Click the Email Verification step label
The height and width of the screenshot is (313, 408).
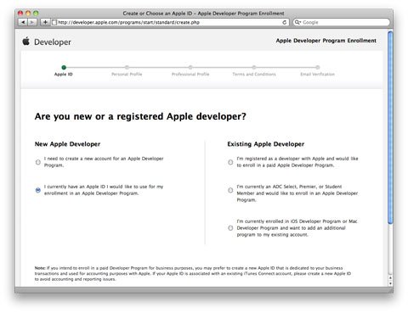coord(318,74)
